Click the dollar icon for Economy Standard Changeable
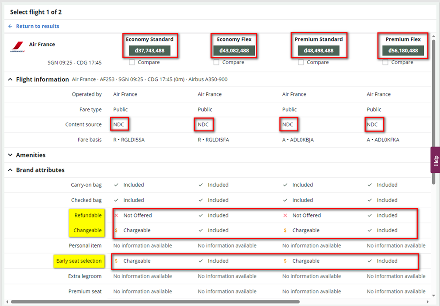 click(x=116, y=230)
